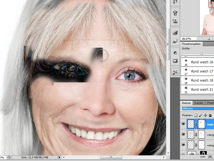The width and height of the screenshot is (214, 161).
Task: Open layer style fx menu at bottom
Action: pos(210,157)
